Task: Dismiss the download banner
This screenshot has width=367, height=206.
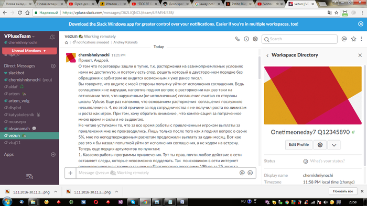Action: (x=361, y=24)
